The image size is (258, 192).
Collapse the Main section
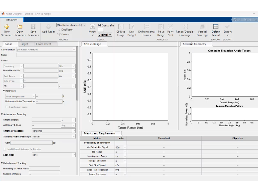point(2,60)
